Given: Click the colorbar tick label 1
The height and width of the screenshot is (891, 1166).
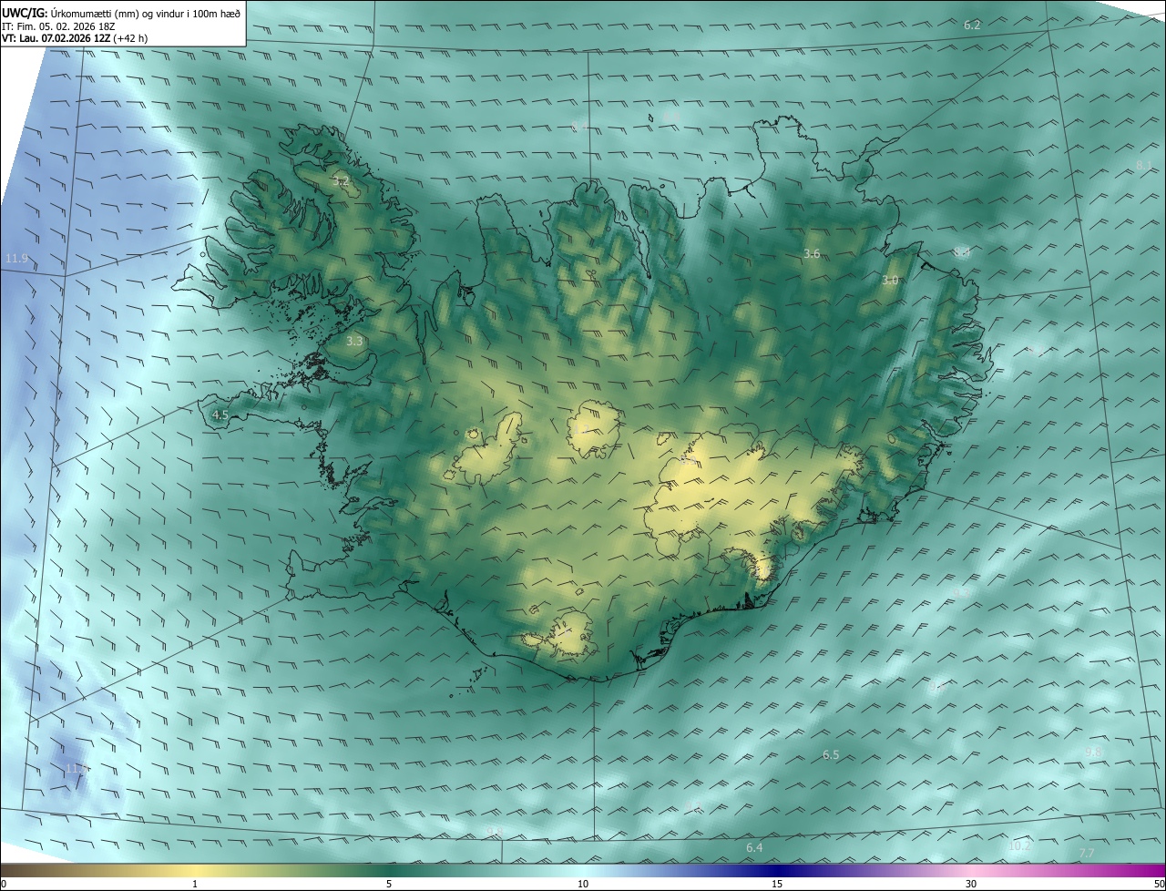Looking at the screenshot, I should [x=195, y=885].
